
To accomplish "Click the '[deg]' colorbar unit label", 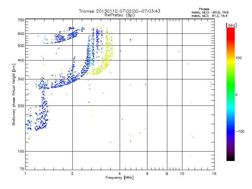I will point(231,25).
